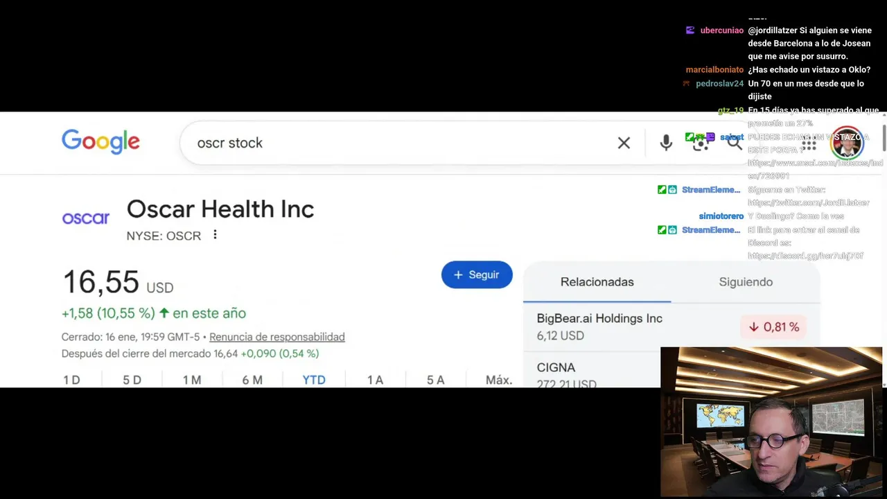Select the 1 A chart range
This screenshot has height=499, width=887.
pos(375,380)
